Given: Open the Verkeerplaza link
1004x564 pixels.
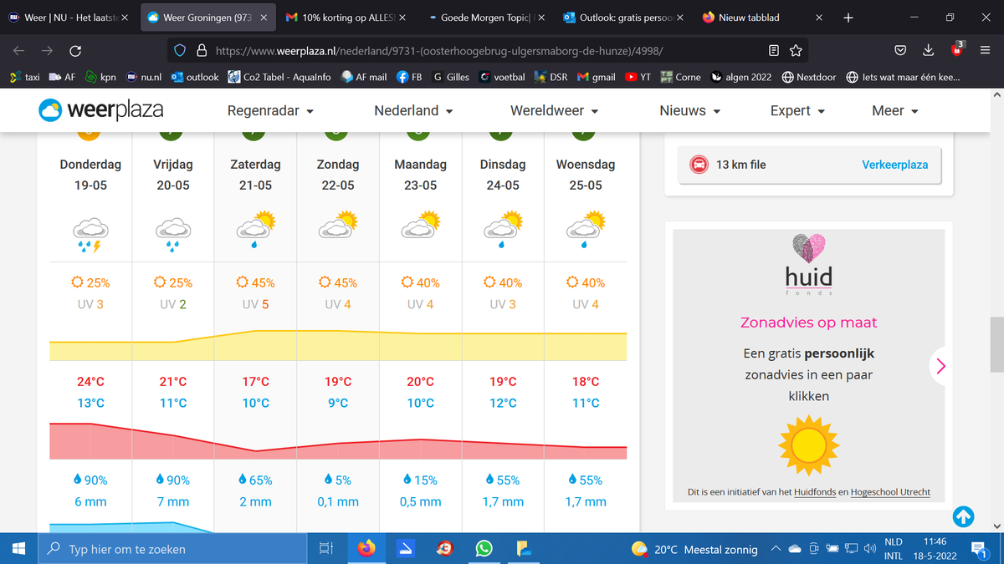Looking at the screenshot, I should pos(894,165).
